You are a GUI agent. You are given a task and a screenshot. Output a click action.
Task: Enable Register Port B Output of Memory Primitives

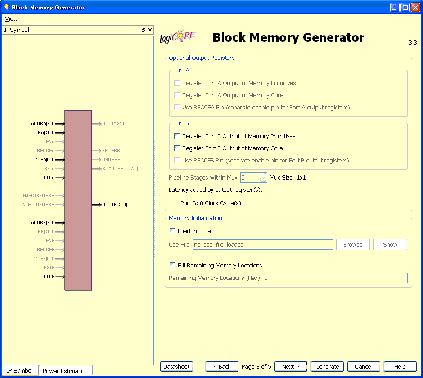(x=177, y=136)
